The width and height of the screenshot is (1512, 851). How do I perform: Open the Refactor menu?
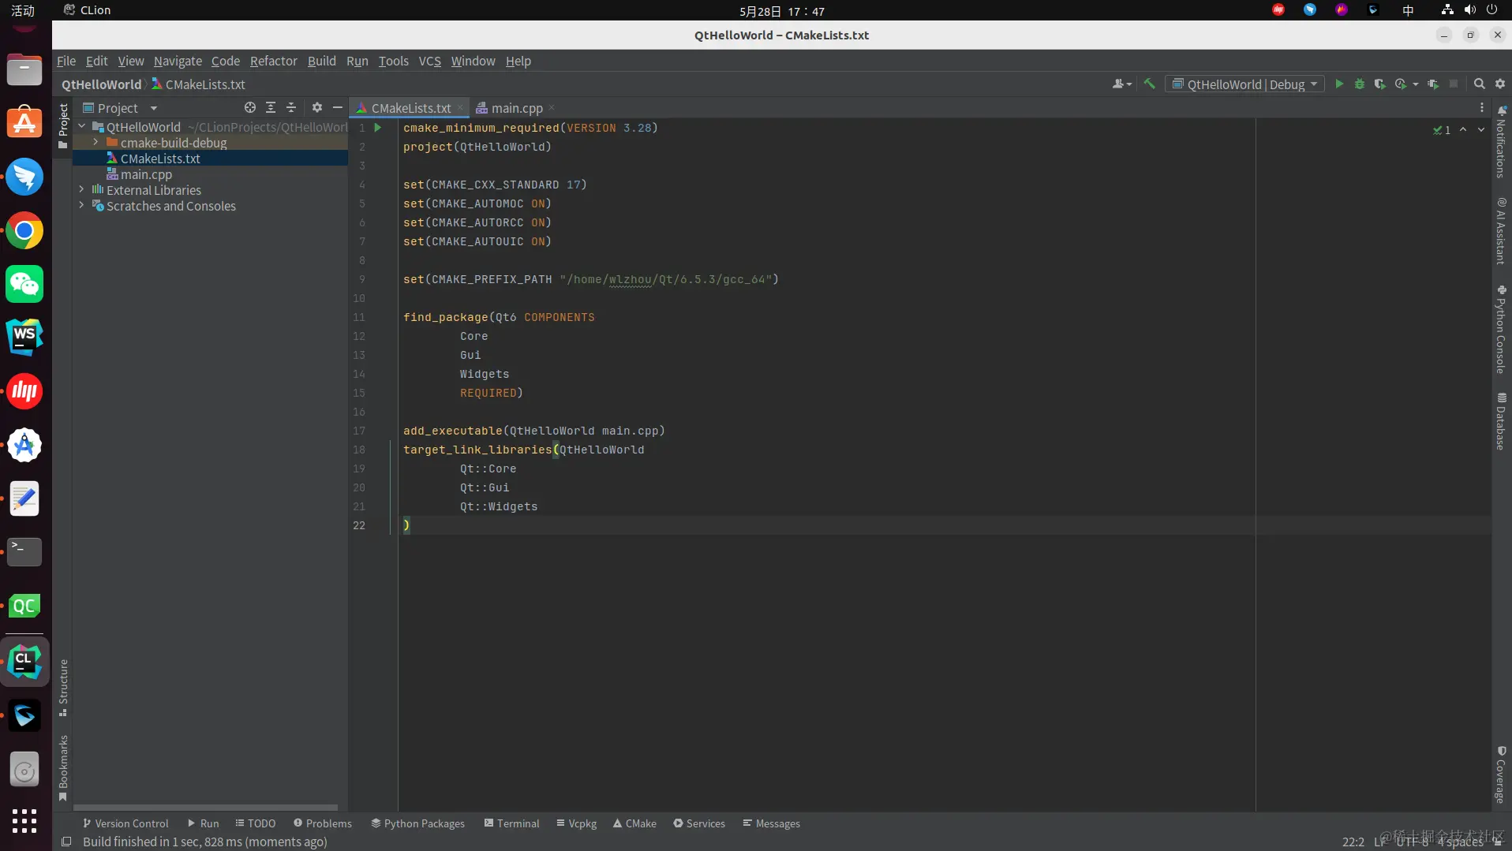[273, 61]
